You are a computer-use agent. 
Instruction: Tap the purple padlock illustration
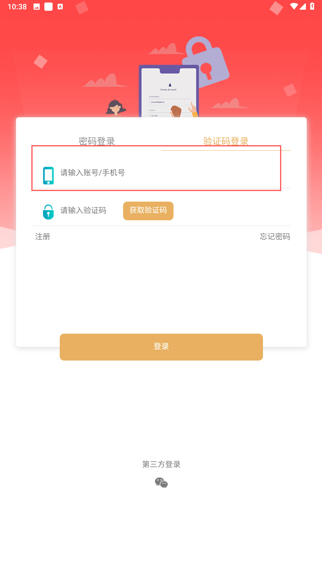pyautogui.click(x=206, y=62)
